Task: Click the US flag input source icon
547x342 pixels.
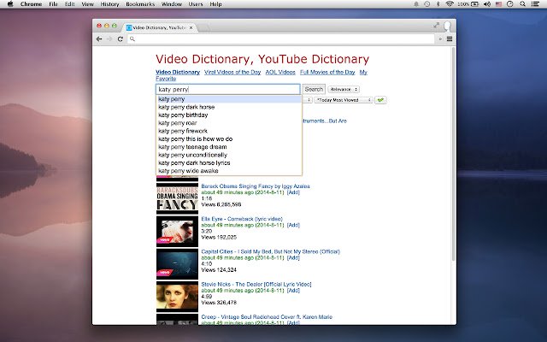Action: click(498, 4)
